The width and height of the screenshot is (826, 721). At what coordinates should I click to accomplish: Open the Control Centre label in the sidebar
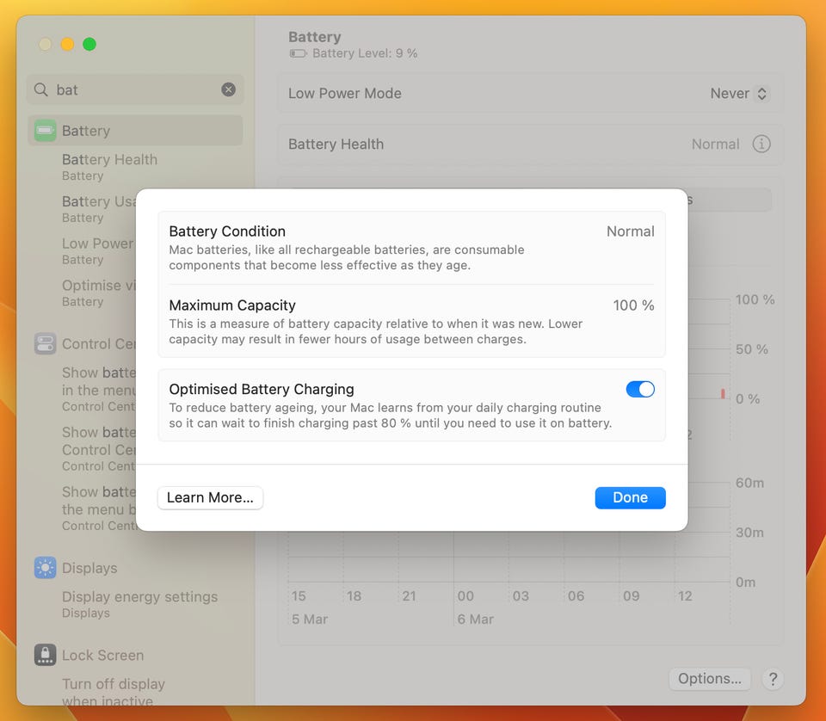[x=99, y=344]
